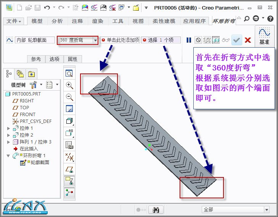Click the New file icon
Image resolution: width=278 pixels, height=217 pixels.
pyautogui.click(x=19, y=8)
